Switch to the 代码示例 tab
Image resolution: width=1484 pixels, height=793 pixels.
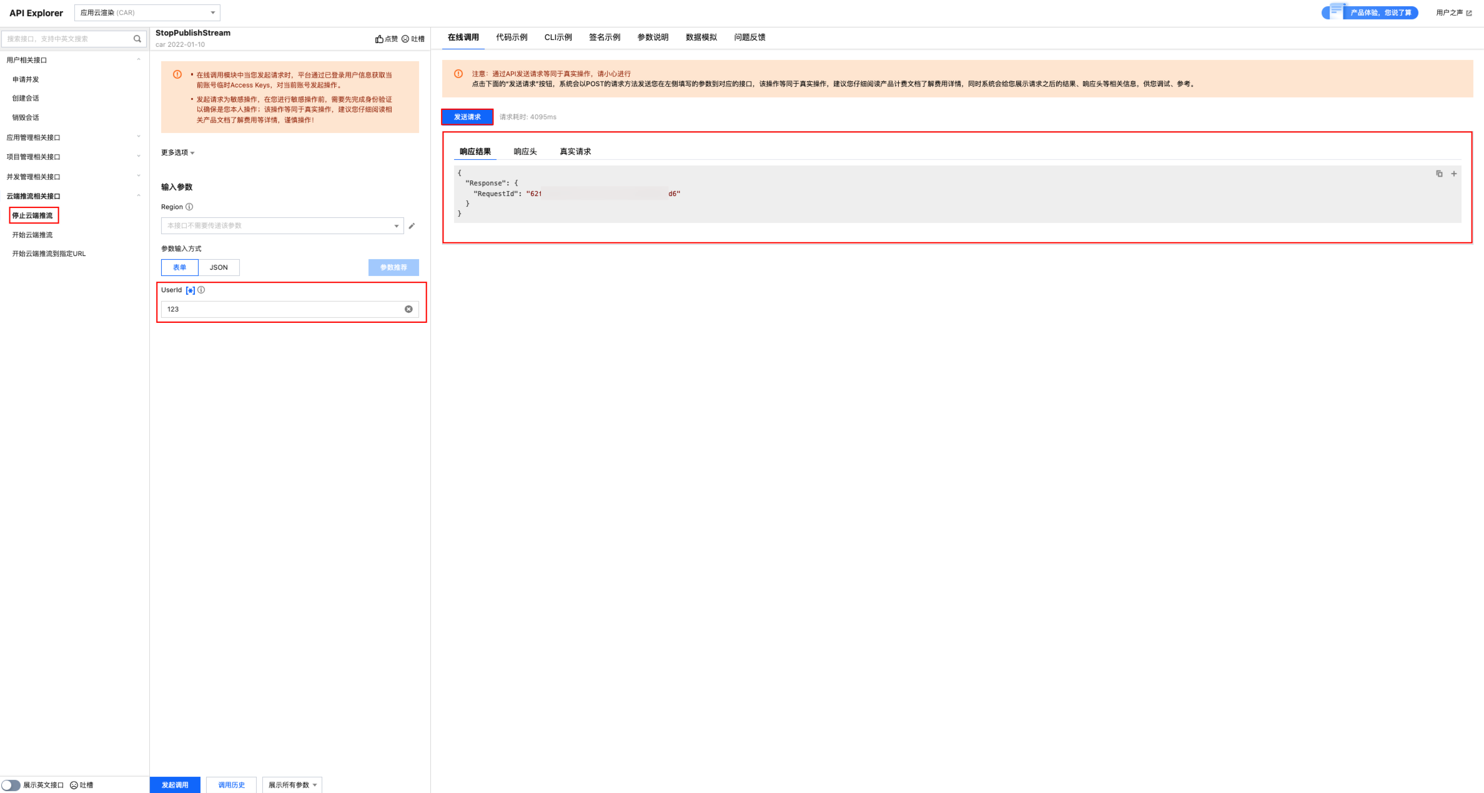coord(511,37)
